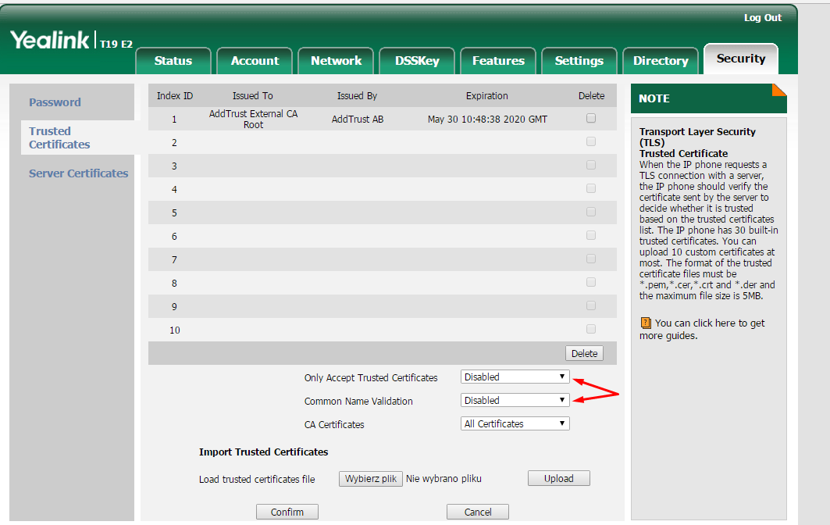Open Server Certificates in the sidebar

(78, 173)
